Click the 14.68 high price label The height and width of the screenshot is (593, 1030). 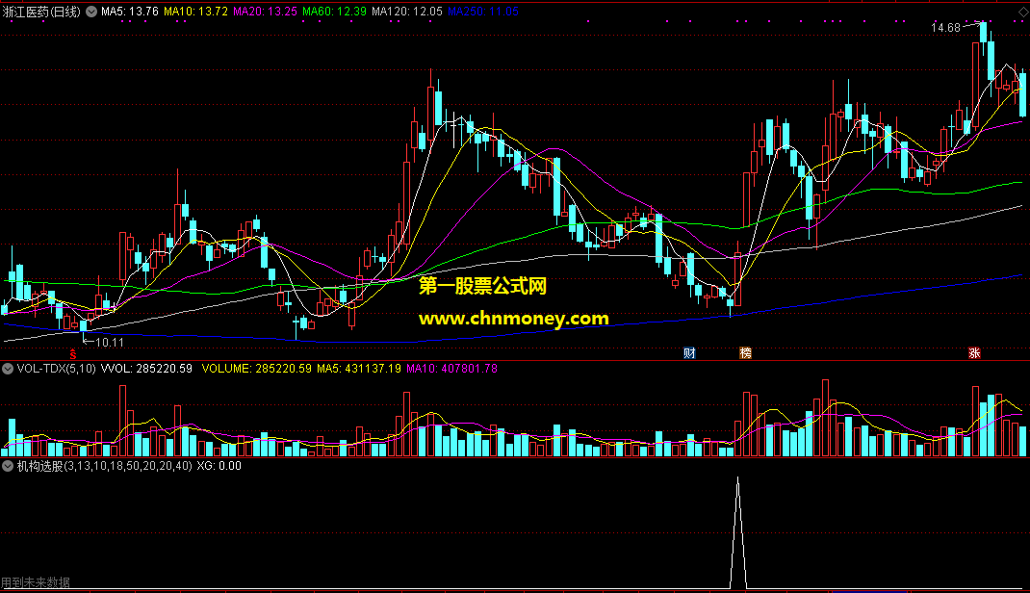pyautogui.click(x=945, y=28)
